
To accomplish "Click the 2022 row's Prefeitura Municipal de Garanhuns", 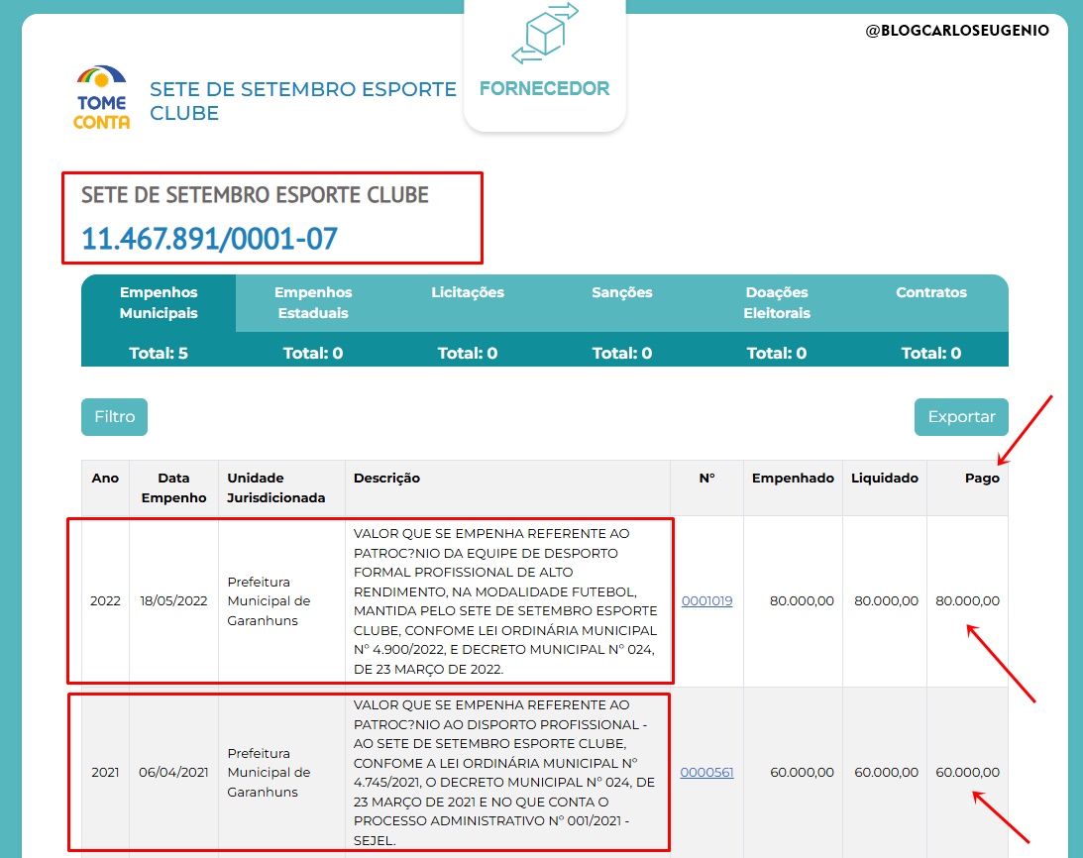I will pos(269,601).
